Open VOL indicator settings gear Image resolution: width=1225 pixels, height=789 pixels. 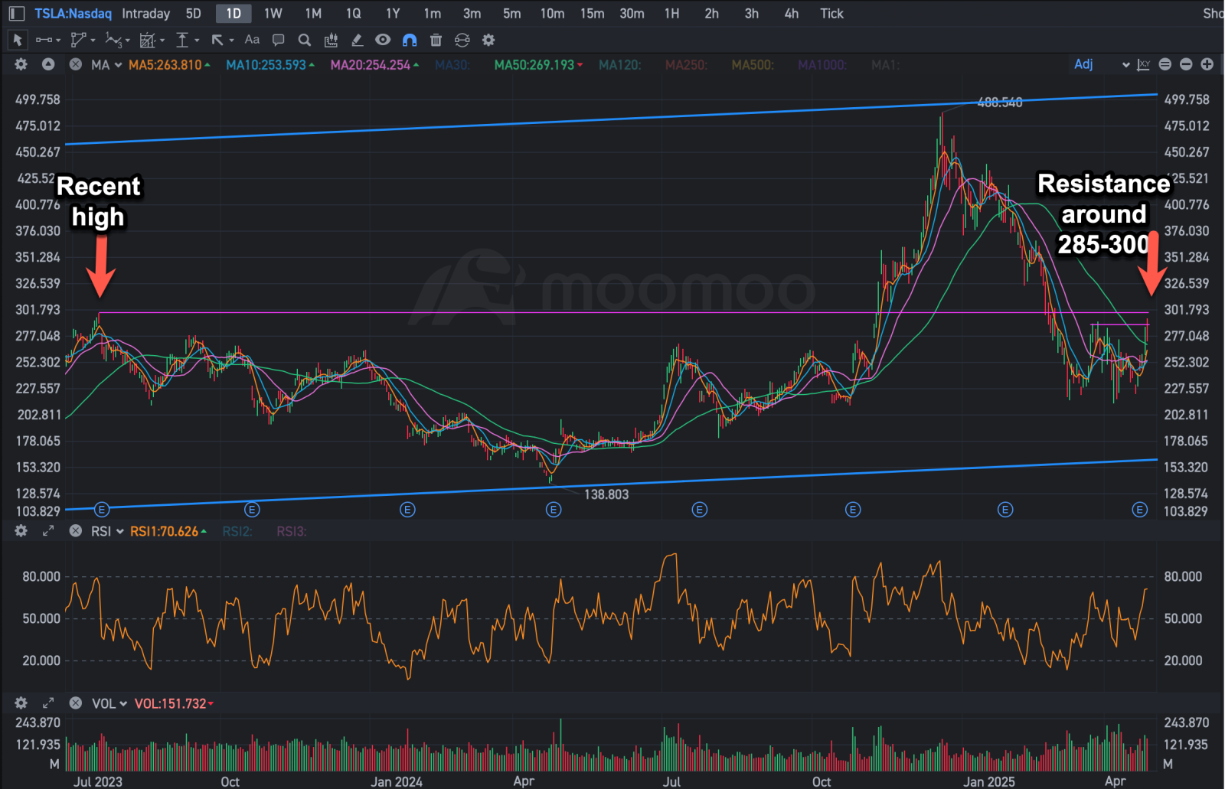click(21, 703)
